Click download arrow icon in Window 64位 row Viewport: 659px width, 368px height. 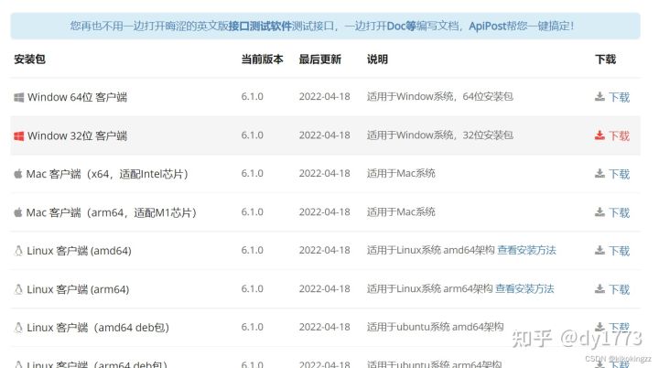pos(600,97)
